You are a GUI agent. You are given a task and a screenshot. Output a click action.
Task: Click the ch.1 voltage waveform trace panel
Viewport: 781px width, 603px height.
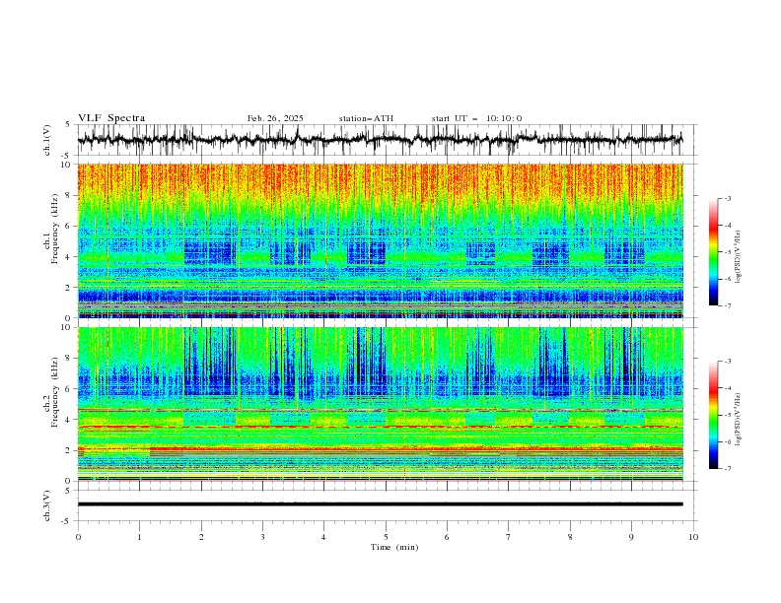point(387,140)
